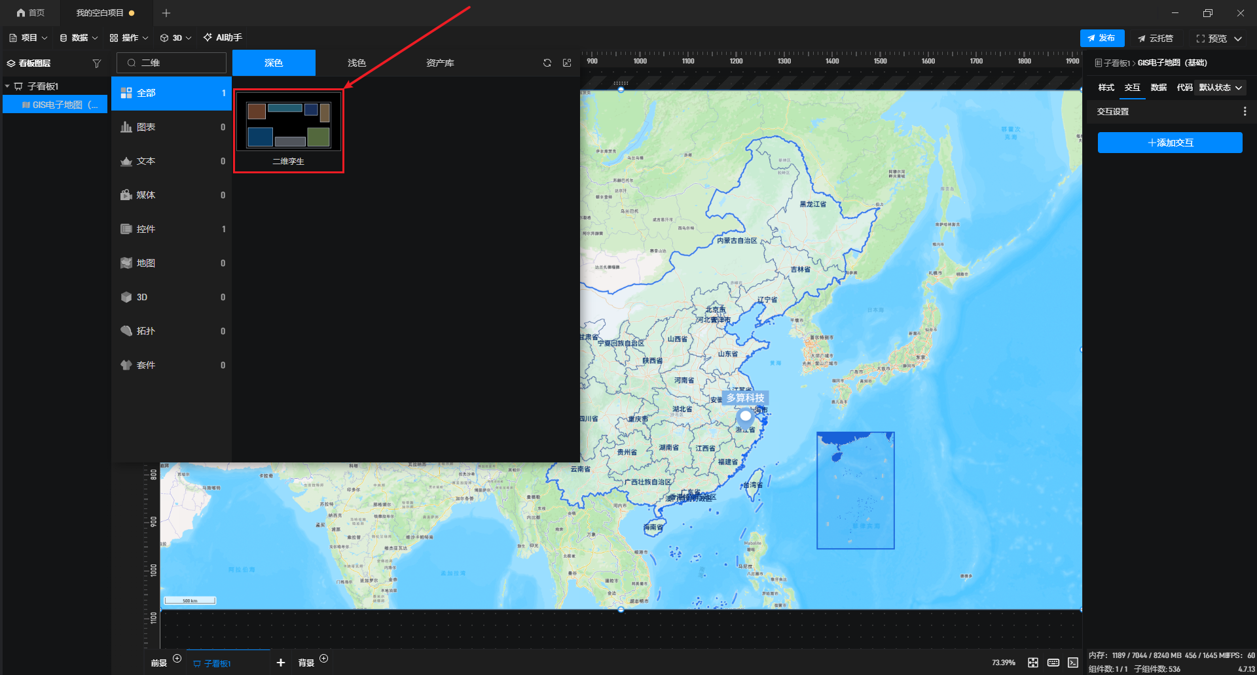
Task: Click the 添加交互 add interaction button
Action: pos(1170,143)
